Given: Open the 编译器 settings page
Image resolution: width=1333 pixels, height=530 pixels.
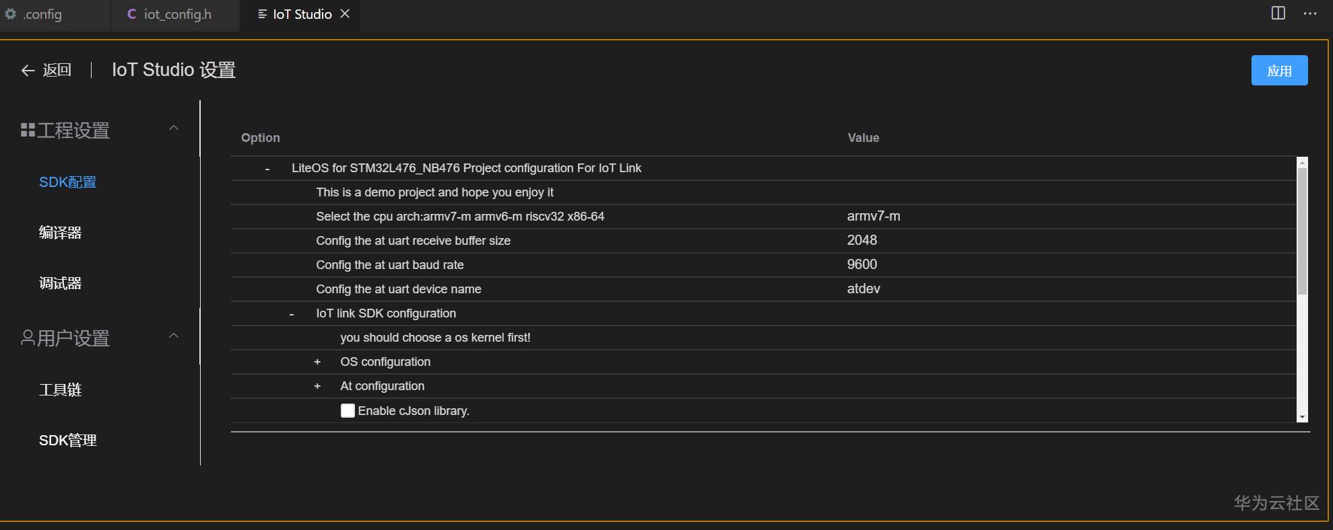Looking at the screenshot, I should 61,233.
